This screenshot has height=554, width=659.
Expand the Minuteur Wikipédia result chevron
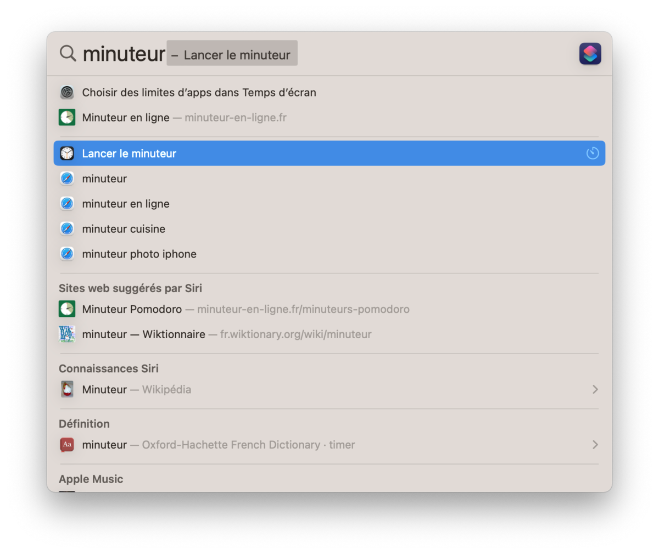click(595, 389)
